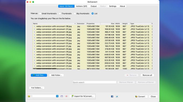Sort by Width column header
183x102 pixels.
tap(118, 23)
